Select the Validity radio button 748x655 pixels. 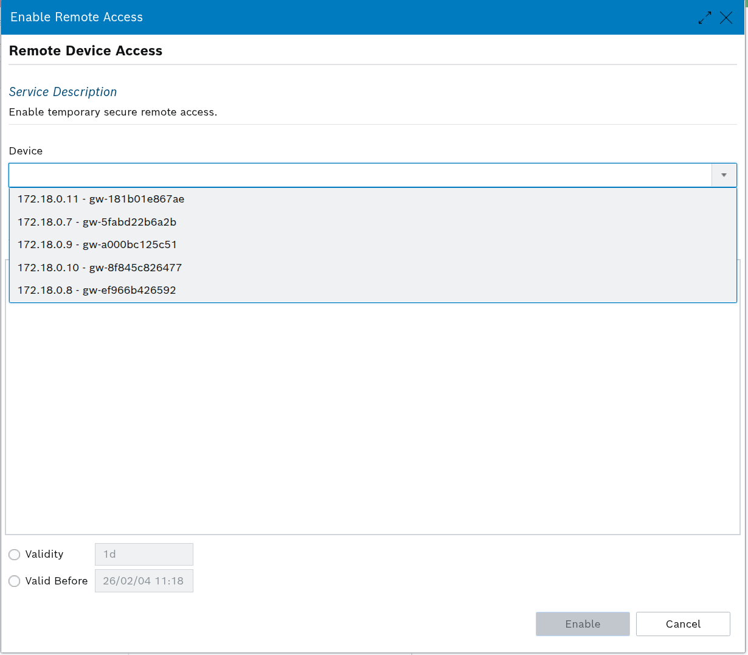15,555
